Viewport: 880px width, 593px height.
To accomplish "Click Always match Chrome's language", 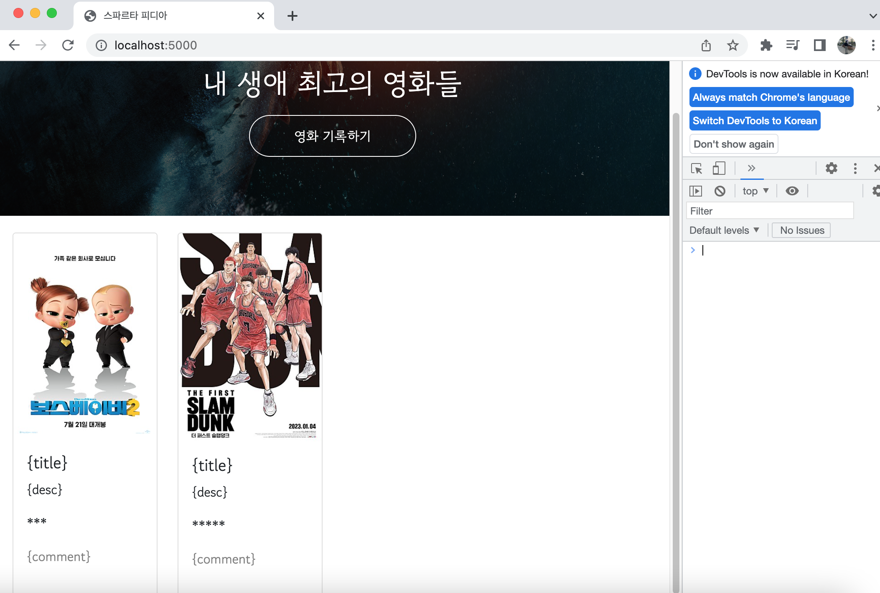I will (771, 97).
